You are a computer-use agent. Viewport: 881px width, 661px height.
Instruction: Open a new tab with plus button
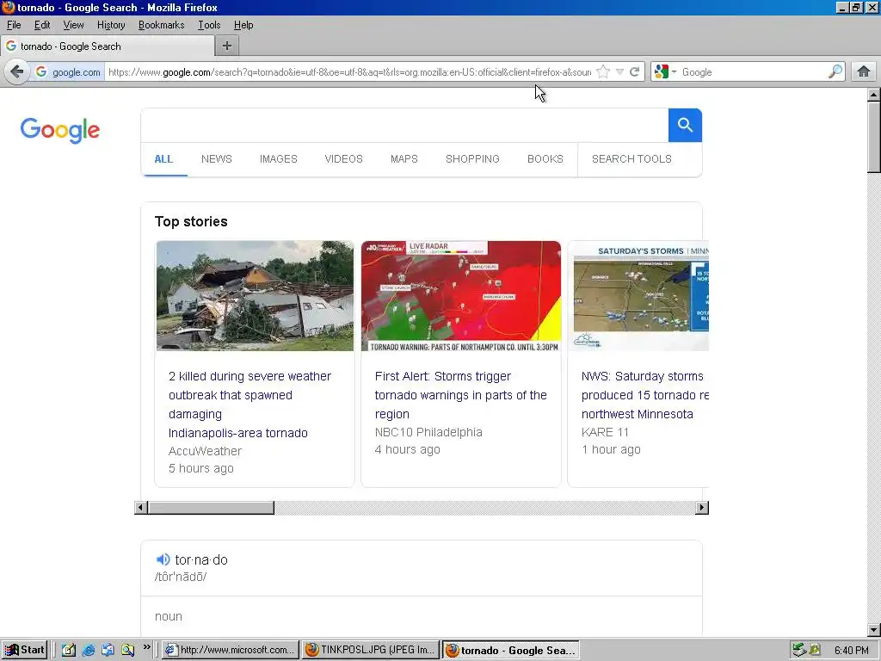227,46
